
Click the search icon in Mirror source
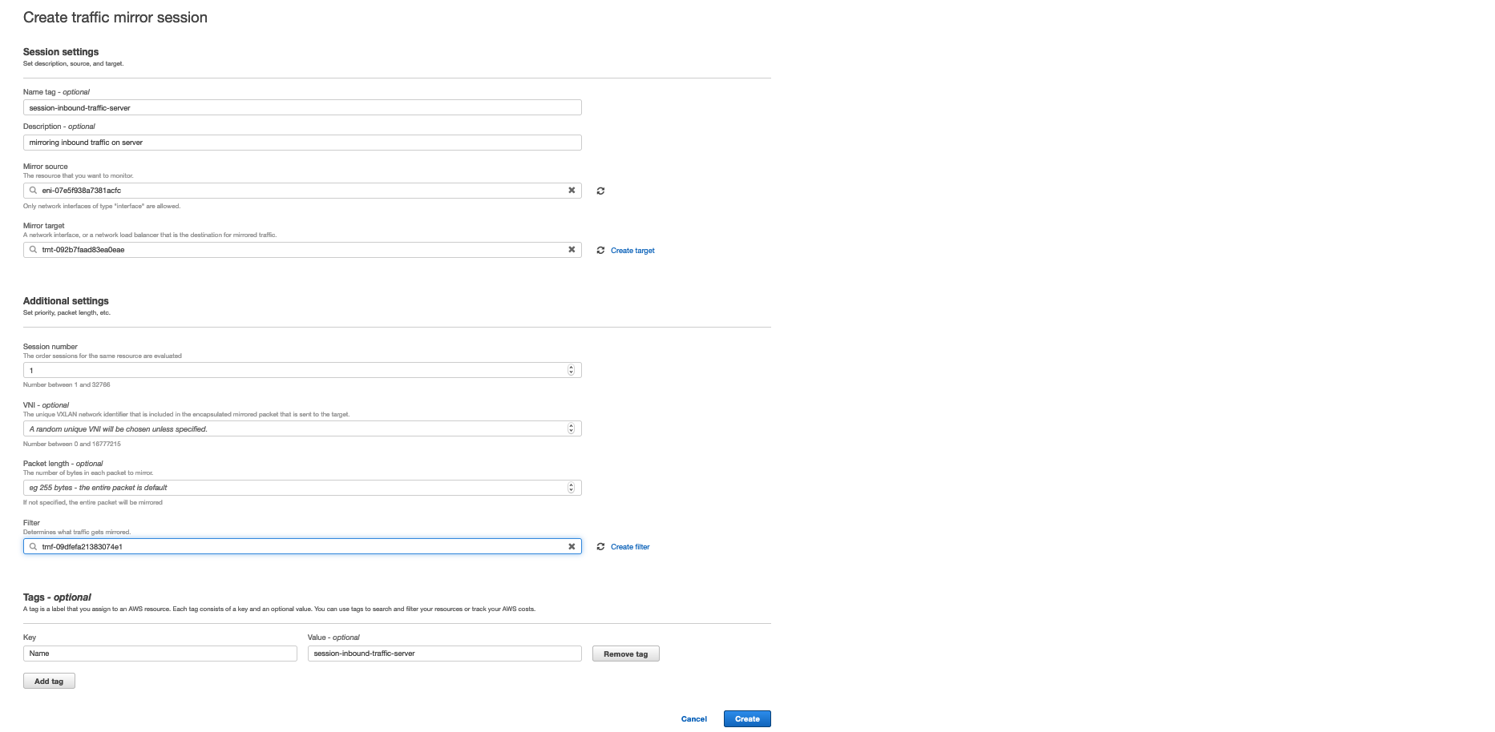(x=33, y=191)
